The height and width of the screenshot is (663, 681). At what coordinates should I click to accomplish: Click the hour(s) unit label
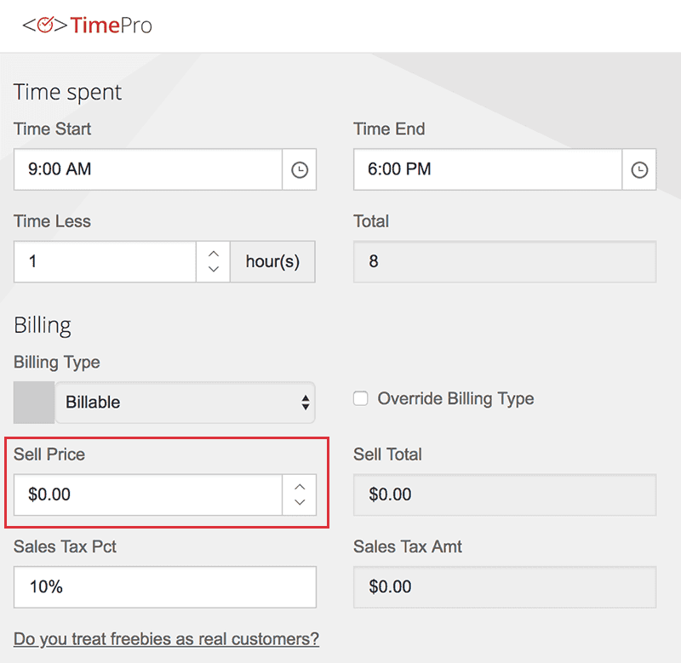pyautogui.click(x=272, y=262)
